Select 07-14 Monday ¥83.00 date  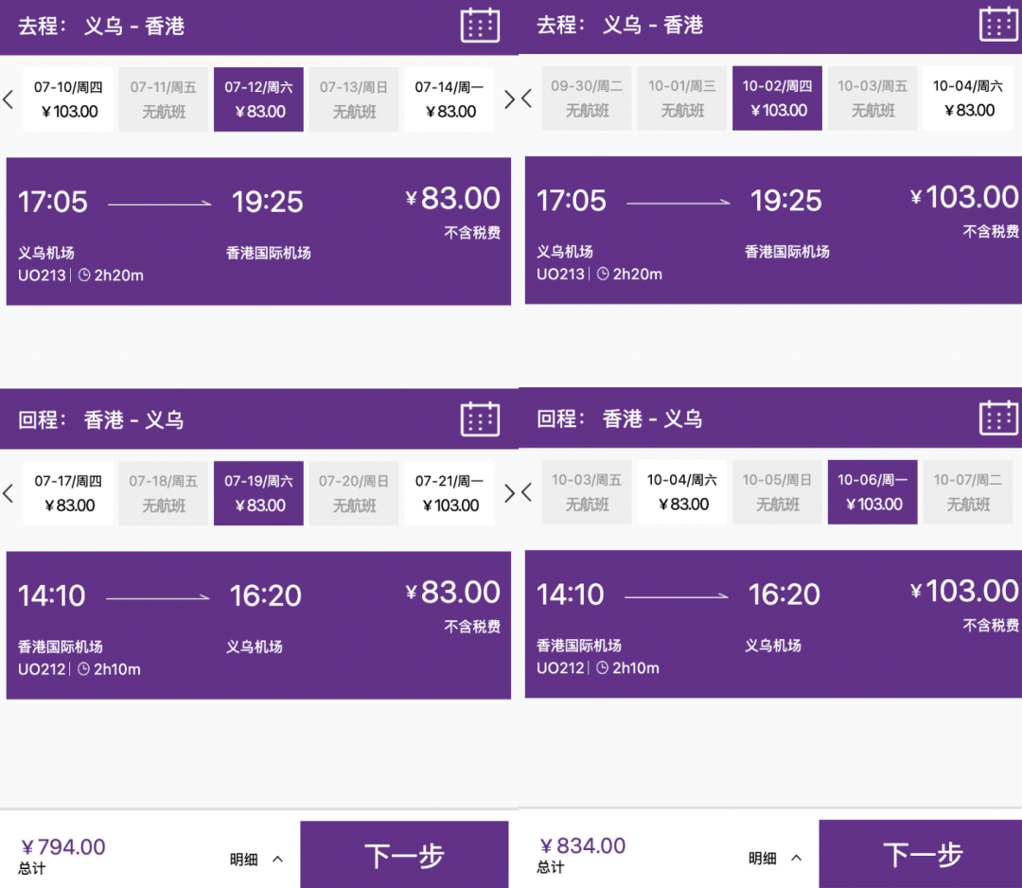[x=449, y=99]
